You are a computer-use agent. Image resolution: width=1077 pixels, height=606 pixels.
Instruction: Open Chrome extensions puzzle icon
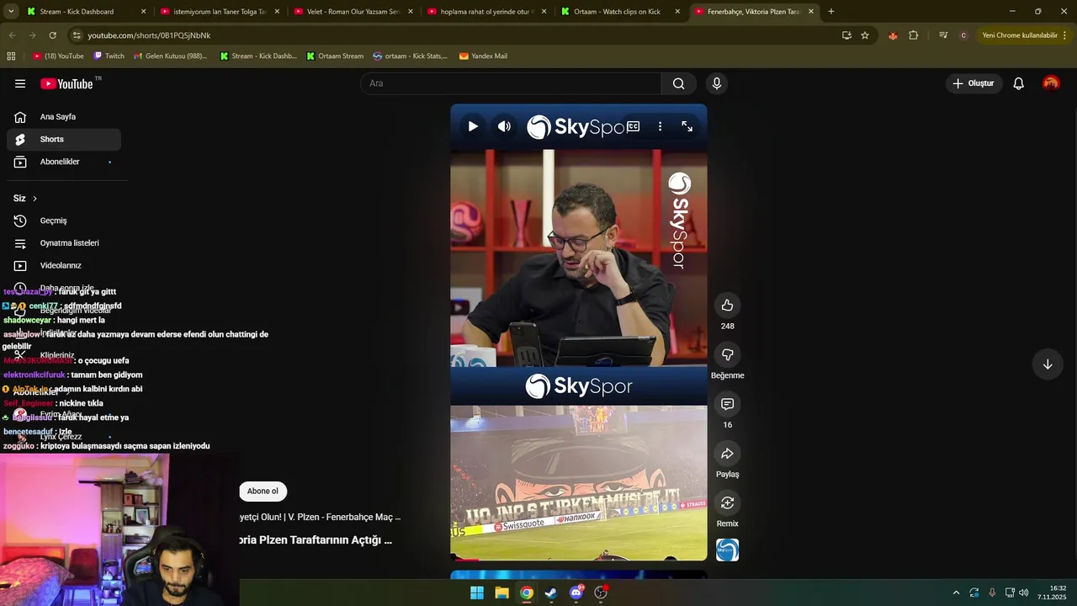click(x=913, y=35)
